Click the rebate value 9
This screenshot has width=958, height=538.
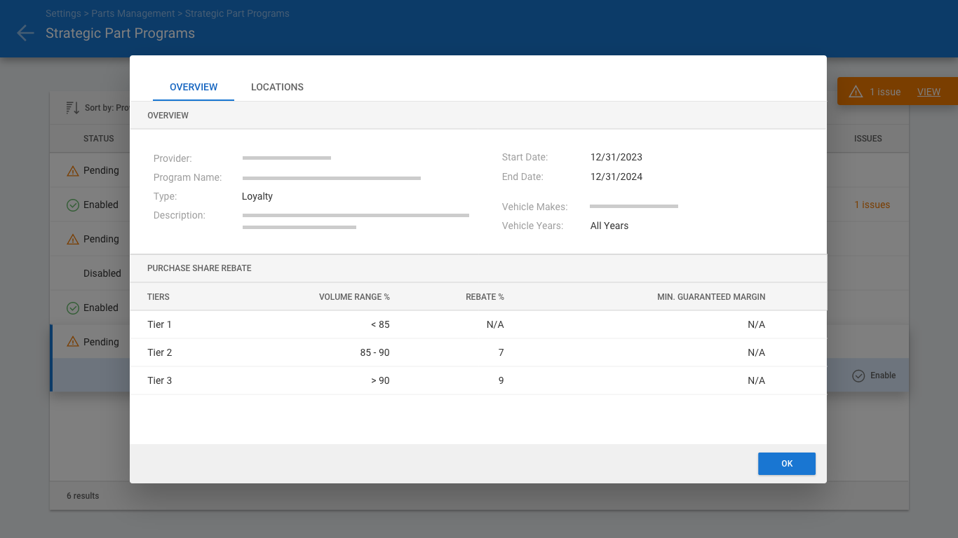pos(501,380)
